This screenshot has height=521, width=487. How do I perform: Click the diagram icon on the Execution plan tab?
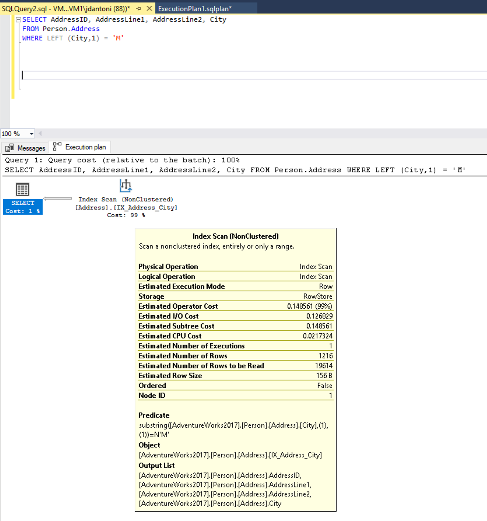pyautogui.click(x=57, y=146)
